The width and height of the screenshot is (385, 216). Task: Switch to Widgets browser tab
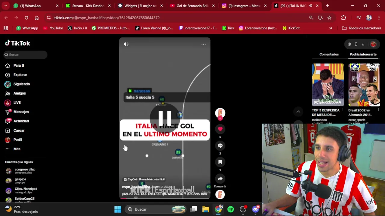(x=141, y=6)
